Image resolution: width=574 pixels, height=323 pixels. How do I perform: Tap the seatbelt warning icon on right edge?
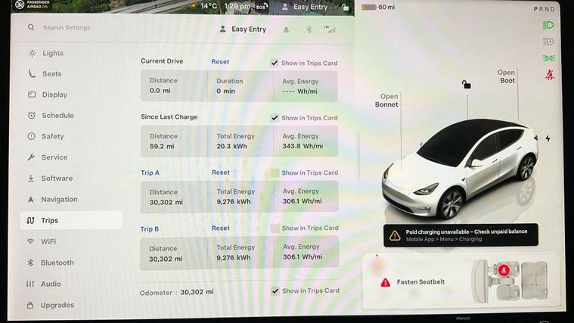pos(549,75)
